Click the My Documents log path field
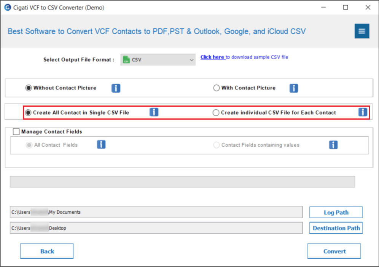The width and height of the screenshot is (379, 267). pos(156,212)
